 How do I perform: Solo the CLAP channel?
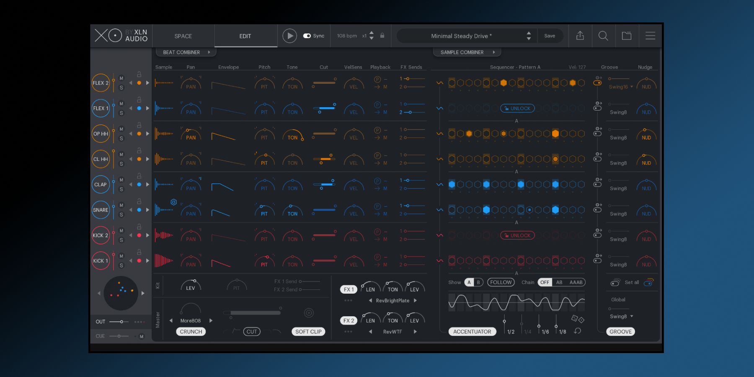[x=121, y=189]
